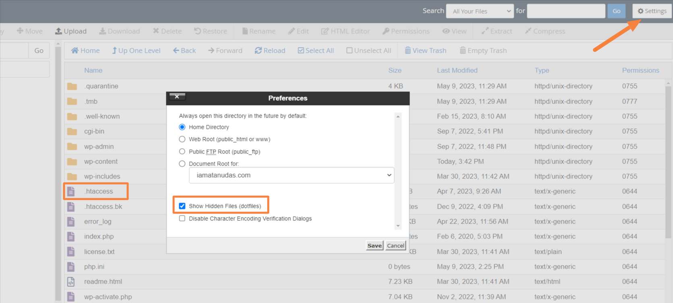The image size is (673, 303).
Task: Click the Move toolbar item
Action: [x=29, y=31]
